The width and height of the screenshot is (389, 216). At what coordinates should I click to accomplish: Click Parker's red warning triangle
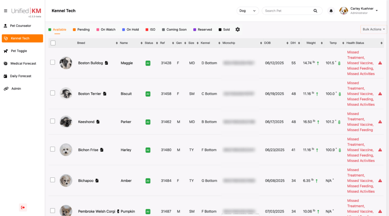tap(380, 122)
